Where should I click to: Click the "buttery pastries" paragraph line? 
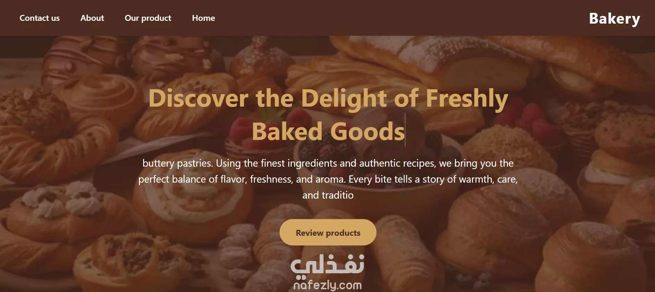tap(328, 163)
